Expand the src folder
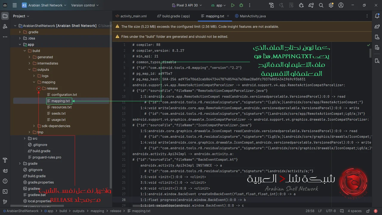 pos(25,139)
